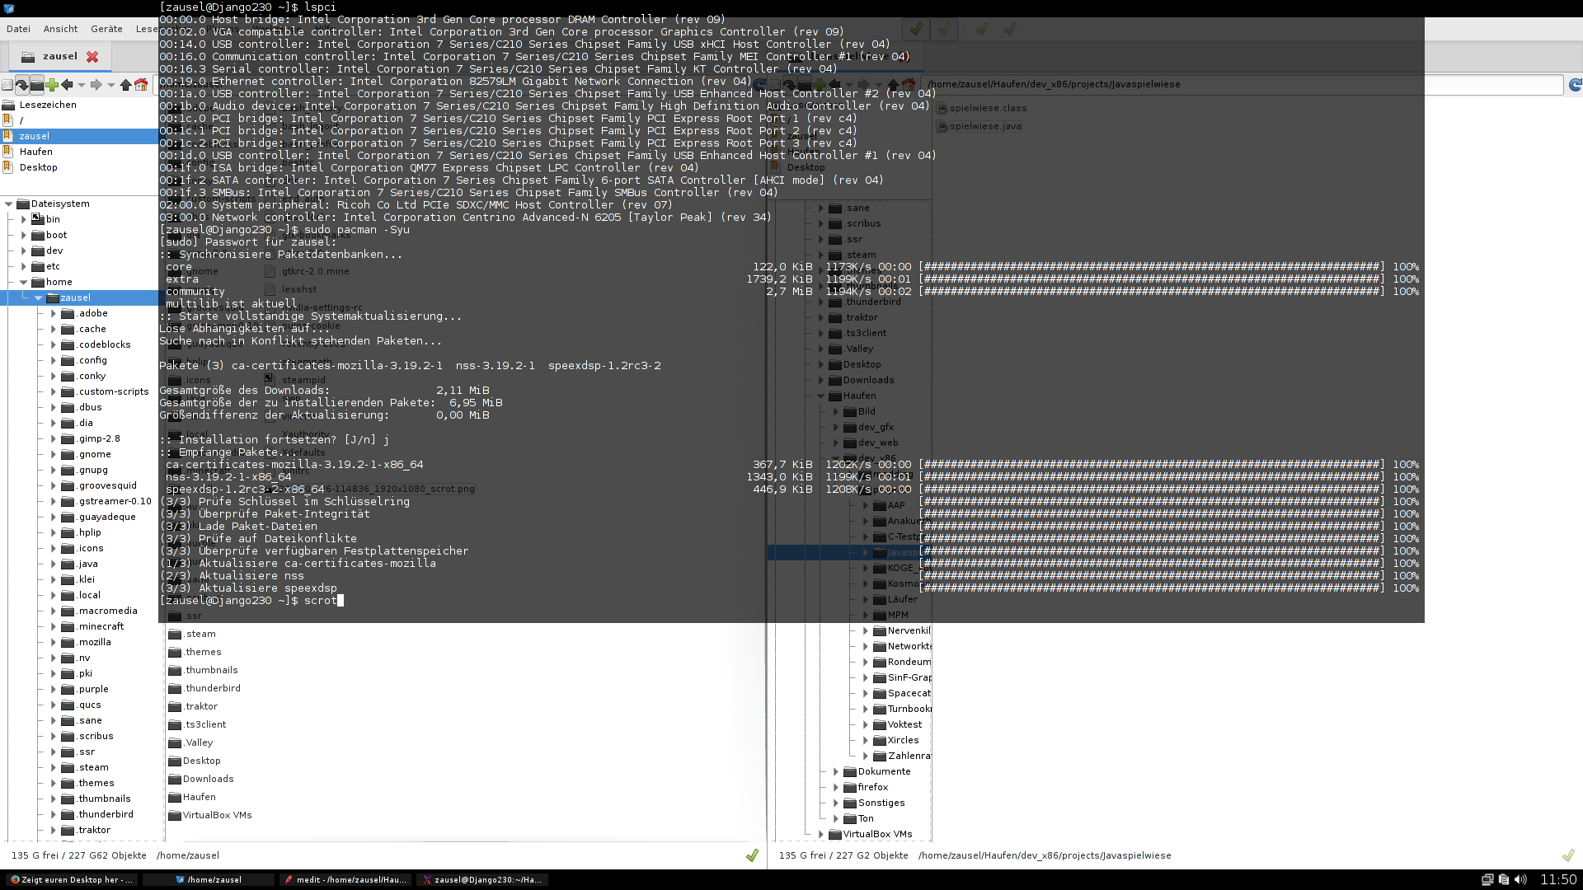Open the Ansicht menu
The image size is (1583, 890).
coord(60,29)
